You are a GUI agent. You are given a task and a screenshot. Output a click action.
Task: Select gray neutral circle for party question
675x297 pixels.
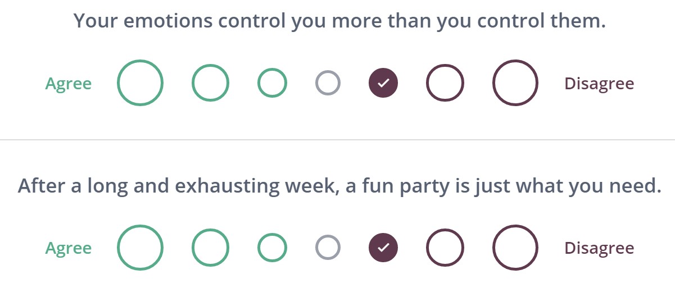point(328,248)
